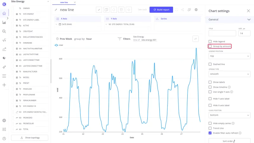This screenshot has height=143, width=254.
Task: Click the chart settings gear icon
Action: [196, 10]
